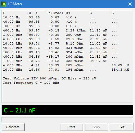This screenshot has height=133, width=135.
Task: Start the measurement
Action: point(71,127)
